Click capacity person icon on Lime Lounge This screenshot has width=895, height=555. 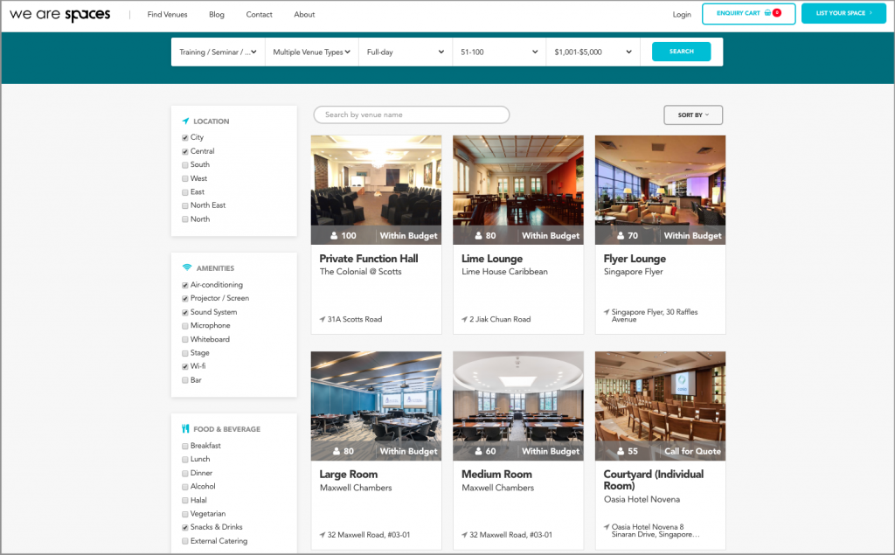pos(478,235)
